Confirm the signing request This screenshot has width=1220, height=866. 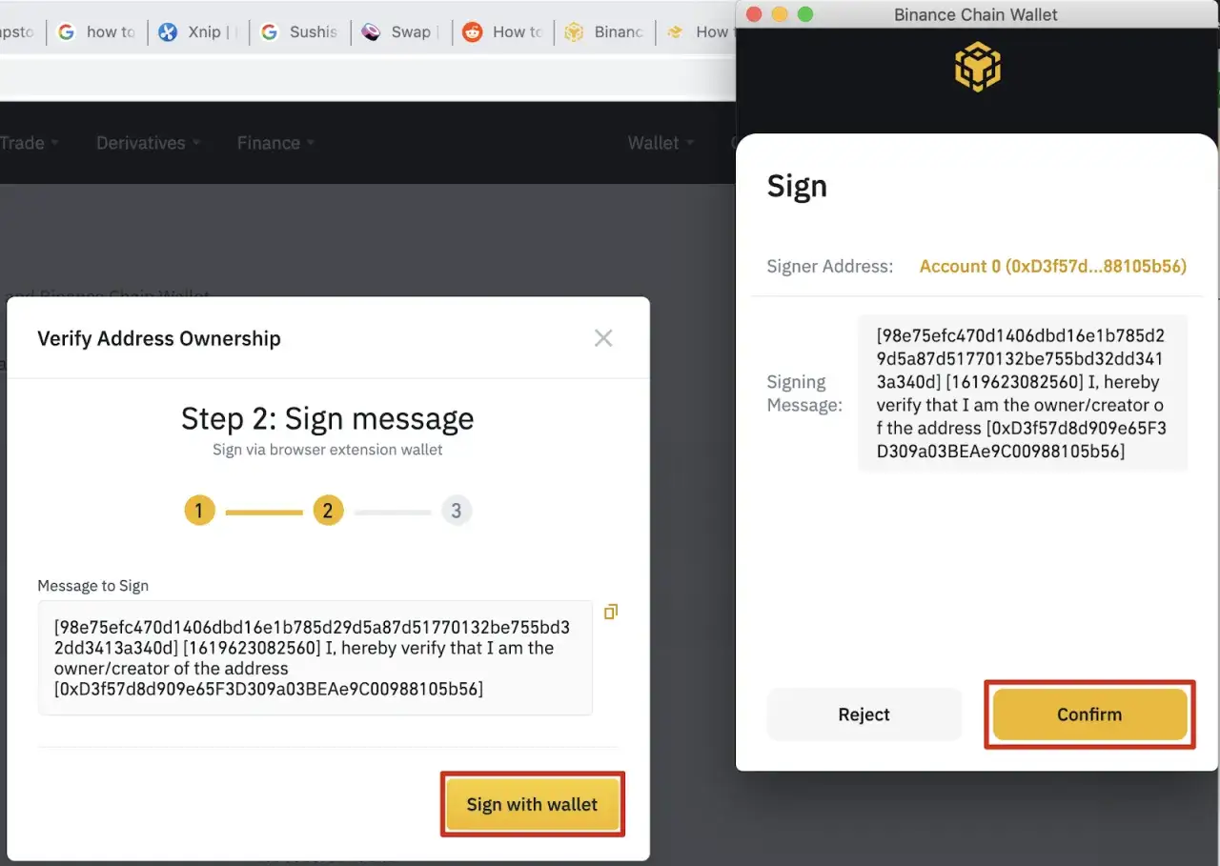click(1088, 715)
